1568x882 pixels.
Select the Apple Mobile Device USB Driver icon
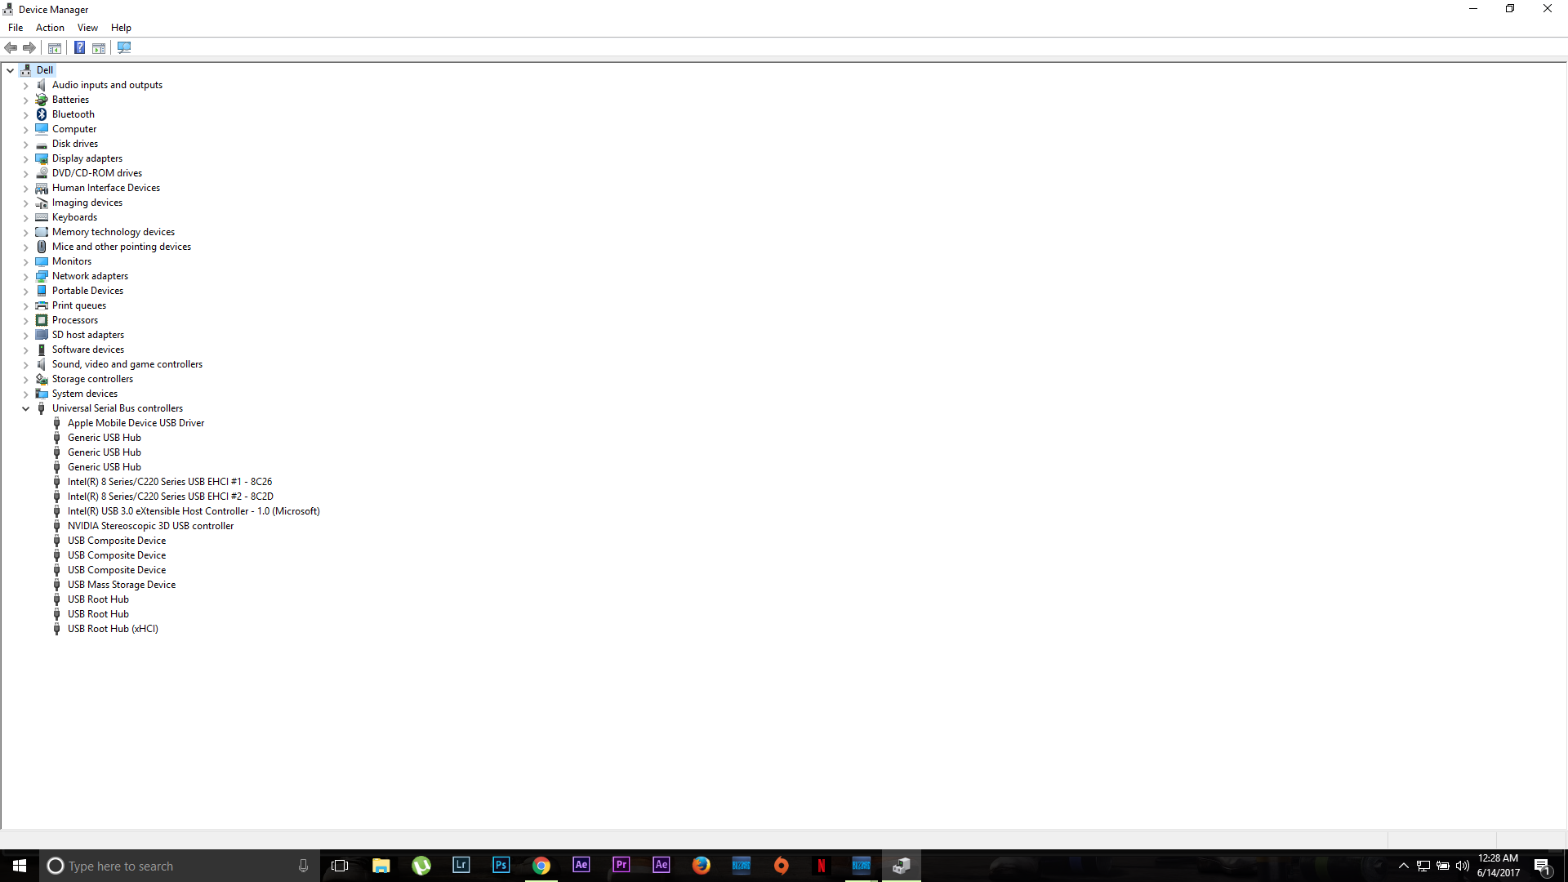pos(56,423)
